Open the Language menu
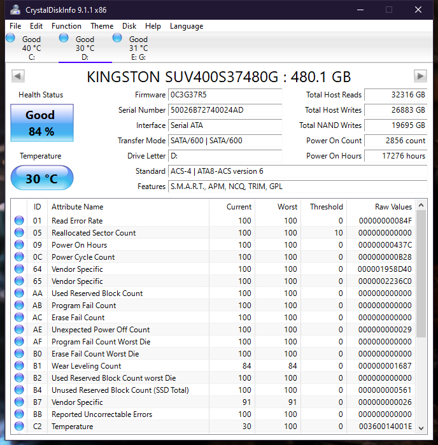This screenshot has width=438, height=445. pyautogui.click(x=187, y=26)
